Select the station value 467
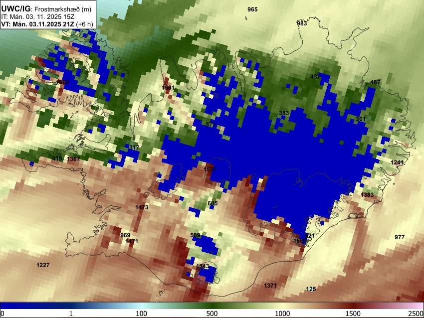The width and height of the screenshot is (424, 318). (x=375, y=82)
